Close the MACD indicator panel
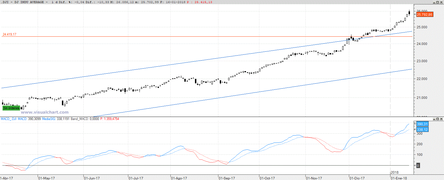The height and width of the screenshot is (180, 444). [441, 119]
